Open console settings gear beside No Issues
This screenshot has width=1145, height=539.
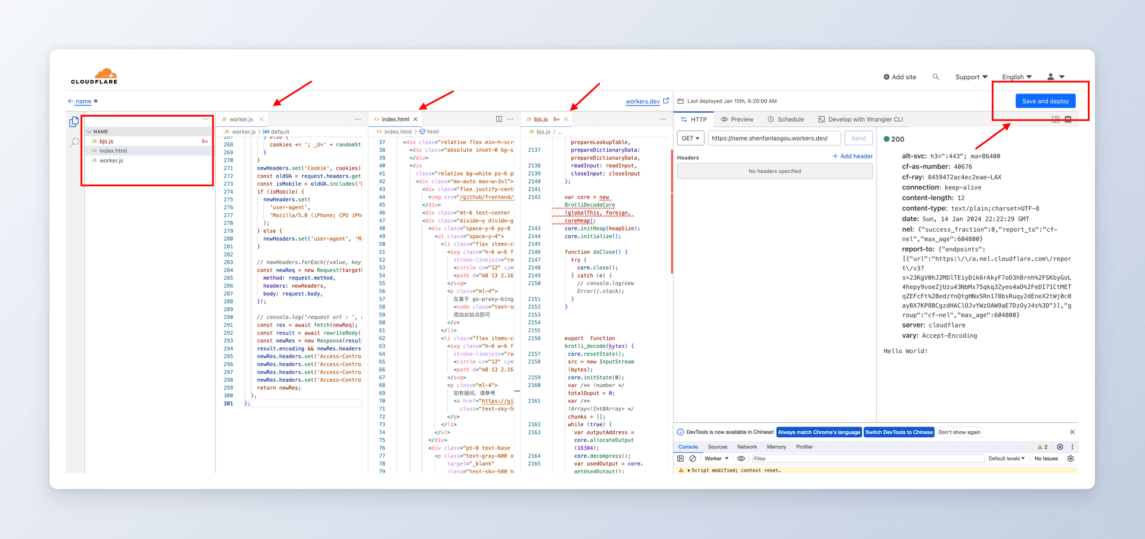1070,459
